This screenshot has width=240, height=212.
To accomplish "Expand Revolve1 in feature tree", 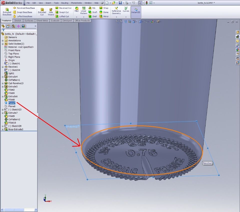I will [2, 67].
